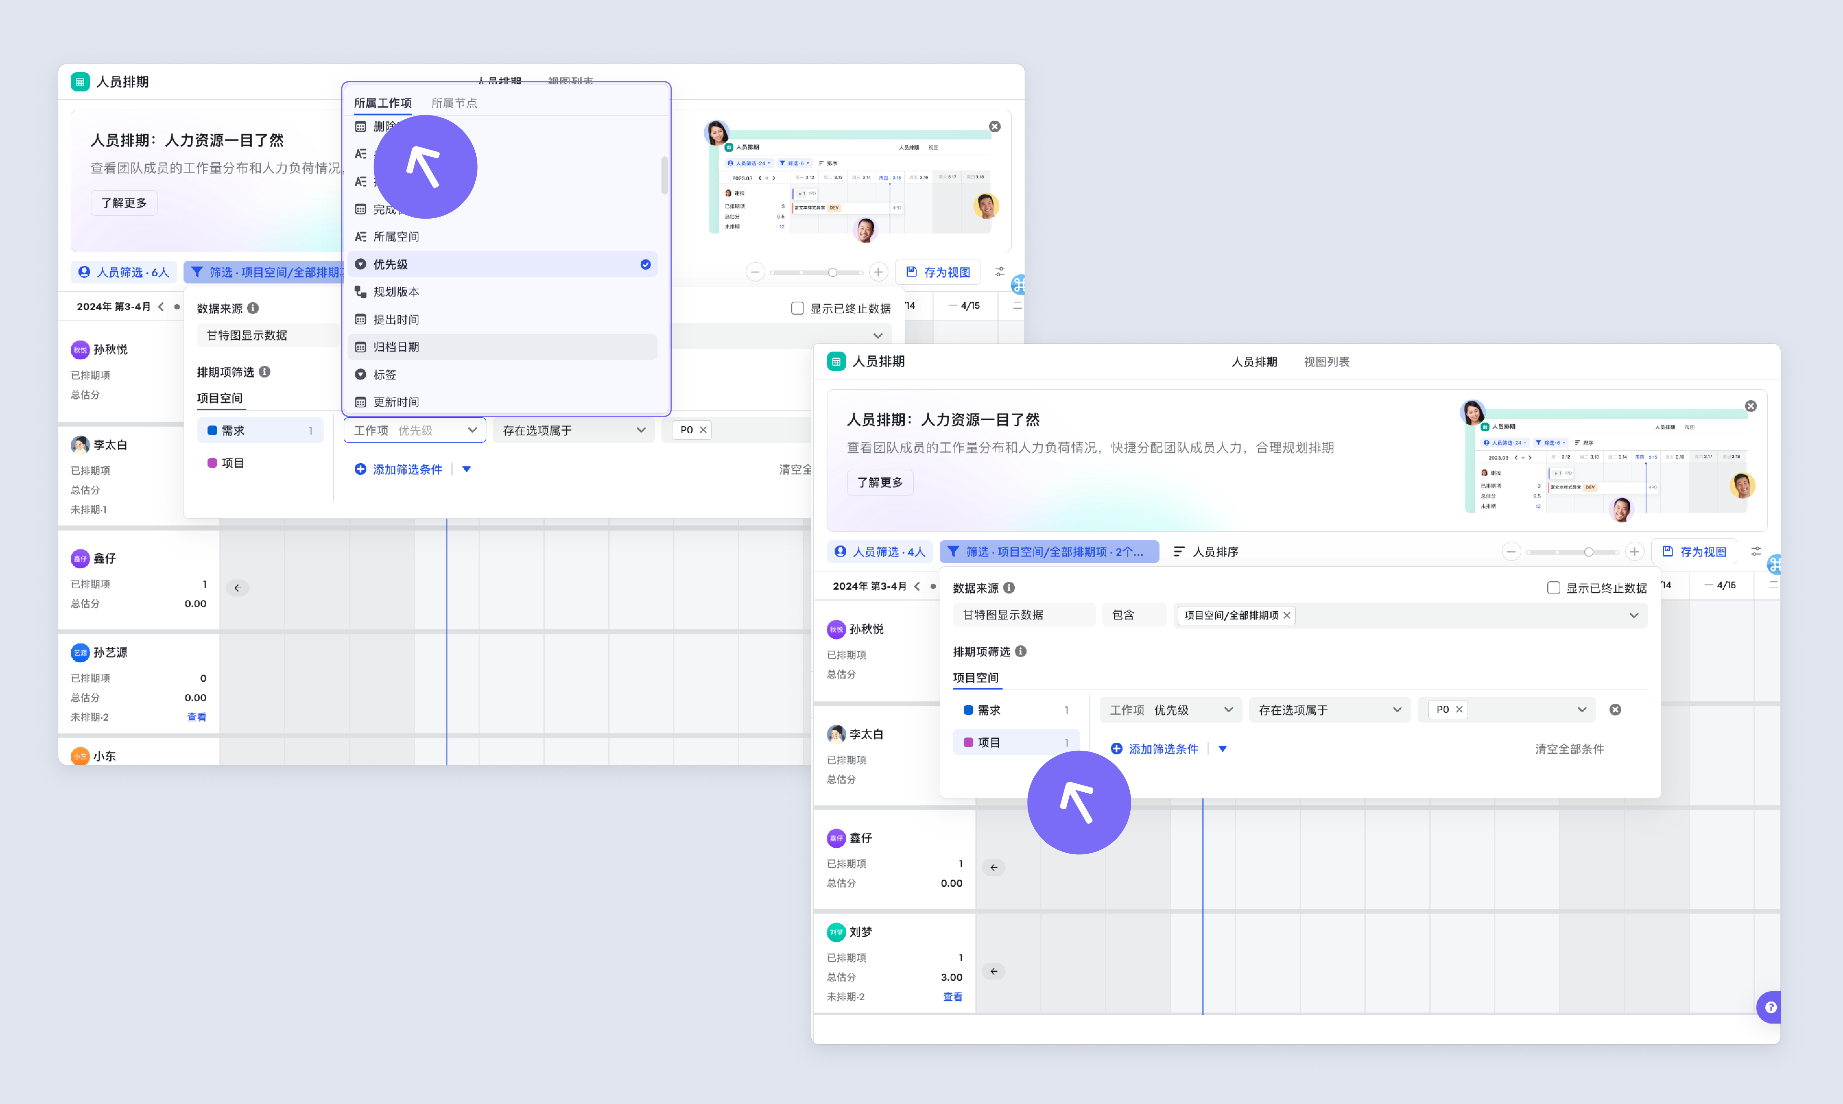
Task: Remove the P0 tag in the front window
Action: pos(1459,710)
